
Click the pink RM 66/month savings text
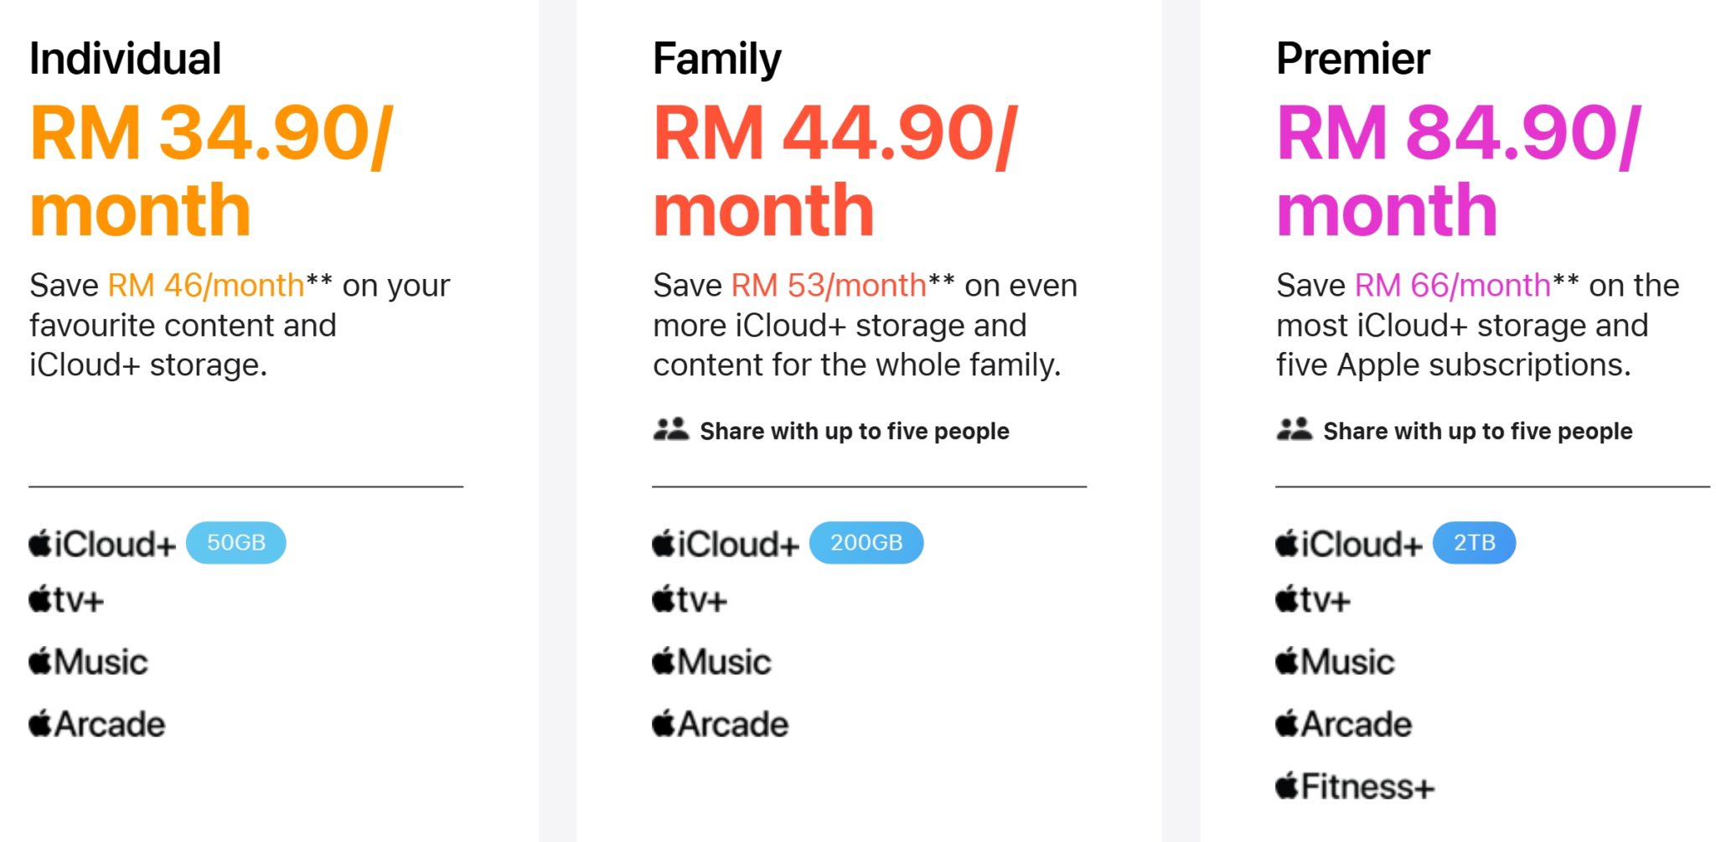(1452, 286)
